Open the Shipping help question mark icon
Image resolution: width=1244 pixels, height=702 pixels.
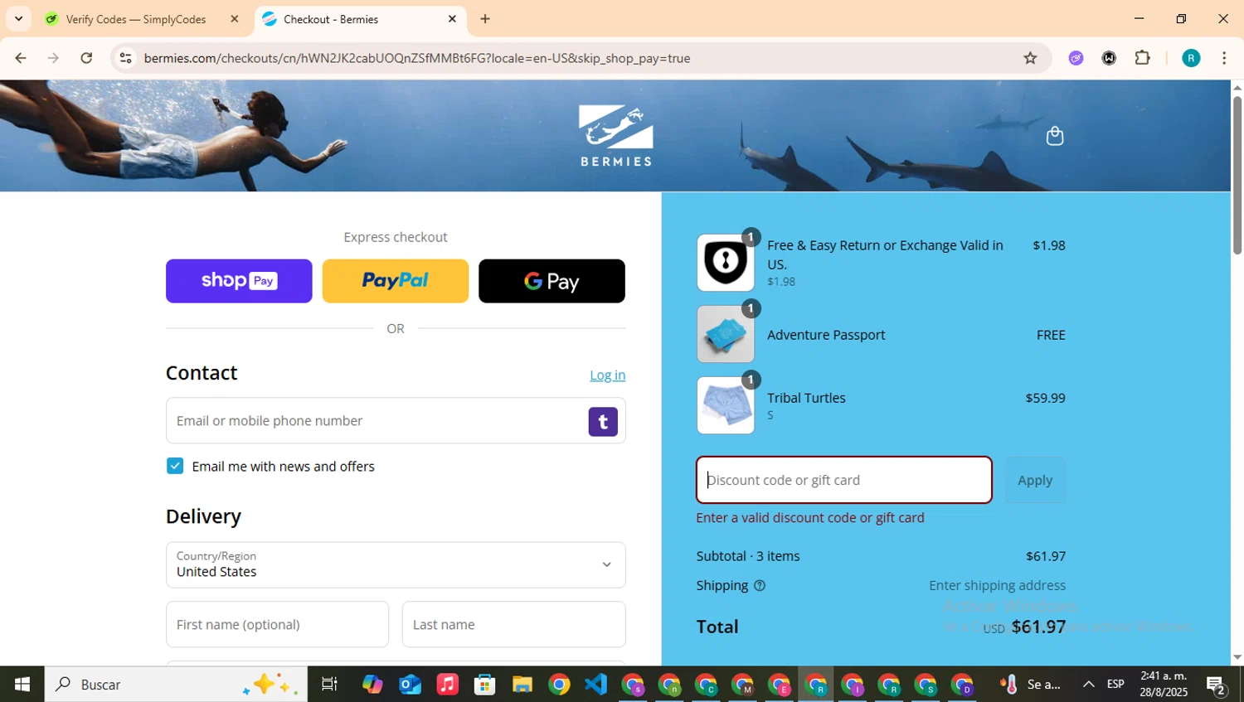[760, 585]
